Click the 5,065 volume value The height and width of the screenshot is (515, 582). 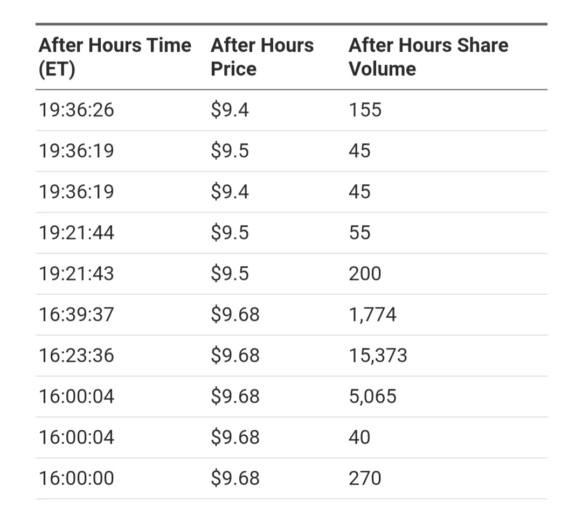pyautogui.click(x=372, y=396)
